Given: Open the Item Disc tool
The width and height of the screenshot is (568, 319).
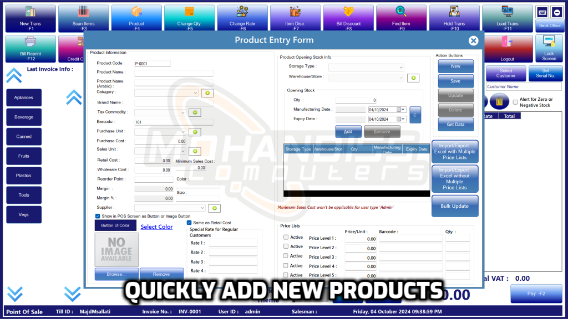Looking at the screenshot, I should pos(295,17).
